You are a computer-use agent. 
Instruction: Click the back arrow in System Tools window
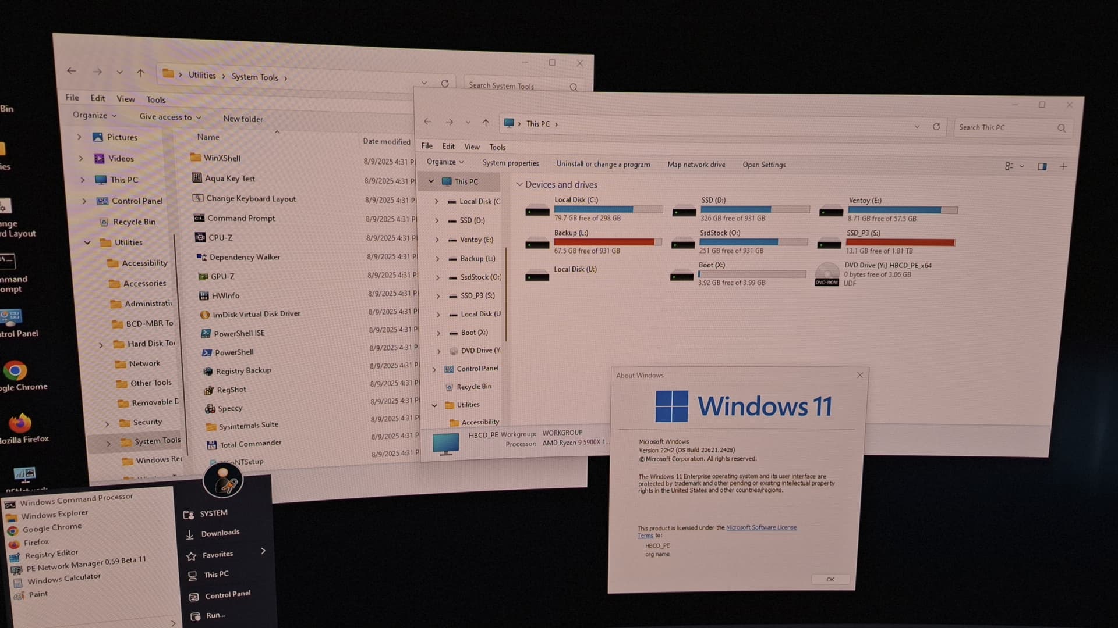pos(72,71)
